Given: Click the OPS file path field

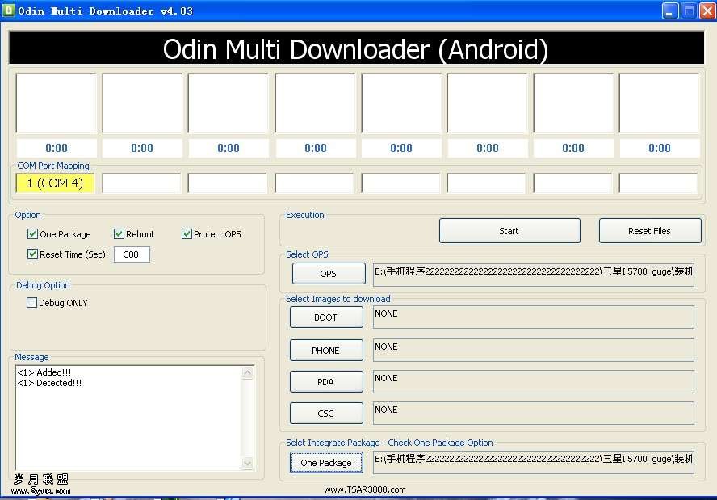Looking at the screenshot, I should tap(533, 275).
